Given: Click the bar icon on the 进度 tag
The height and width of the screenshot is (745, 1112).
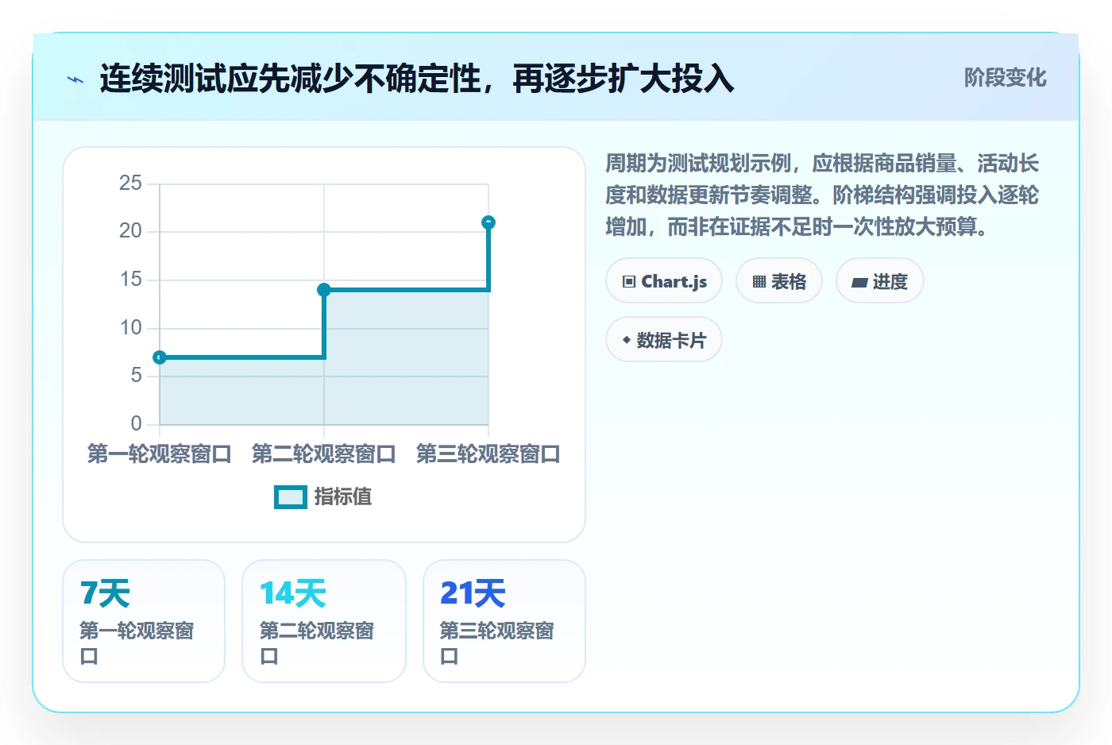Looking at the screenshot, I should click(859, 282).
